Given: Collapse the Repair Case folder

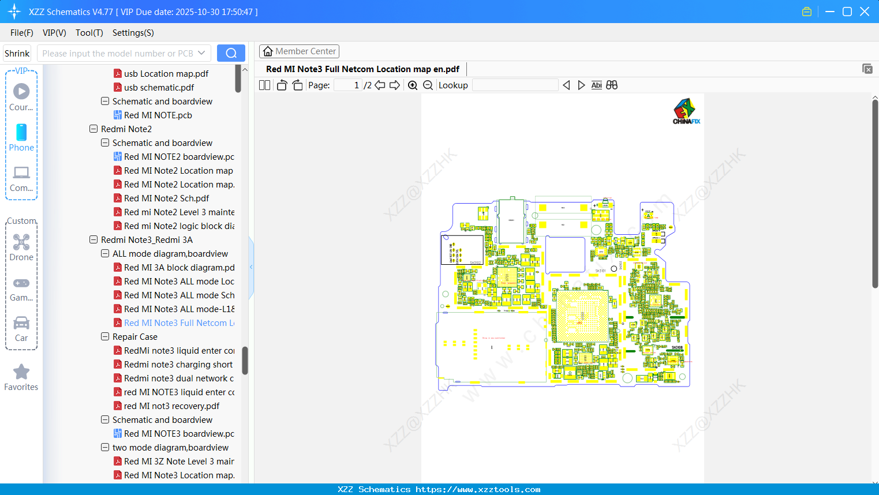Looking at the screenshot, I should tap(105, 337).
